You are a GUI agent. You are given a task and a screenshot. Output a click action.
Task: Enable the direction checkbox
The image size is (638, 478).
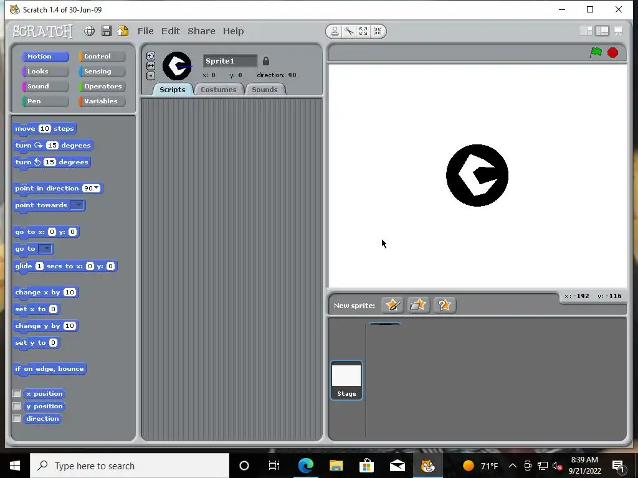point(17,418)
